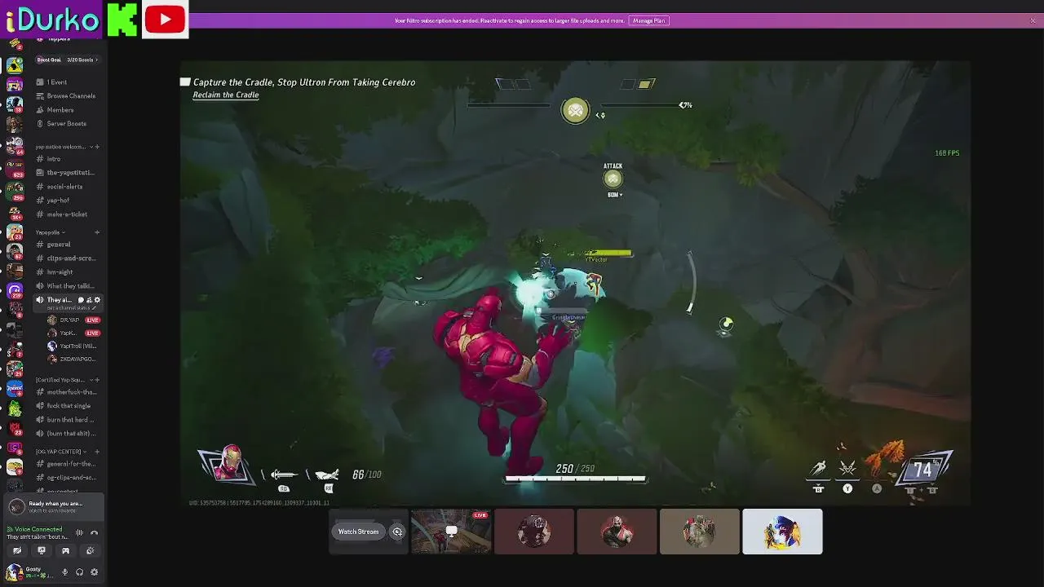This screenshot has height=587, width=1044.
Task: Open User Settings gear icon
Action: [x=95, y=572]
